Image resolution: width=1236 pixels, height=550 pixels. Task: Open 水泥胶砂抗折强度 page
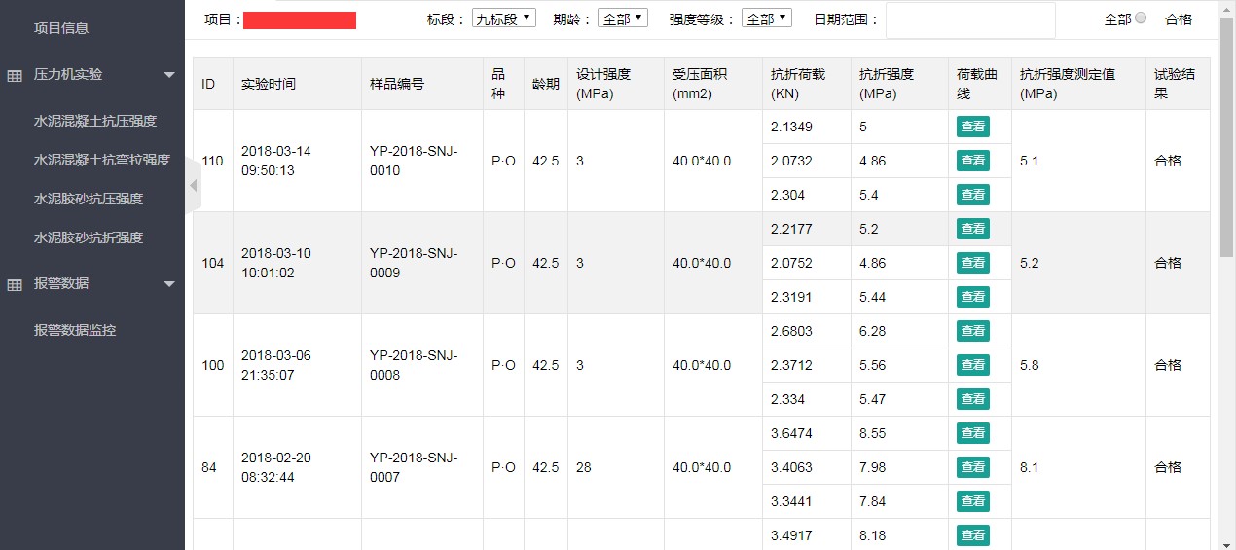pyautogui.click(x=89, y=238)
